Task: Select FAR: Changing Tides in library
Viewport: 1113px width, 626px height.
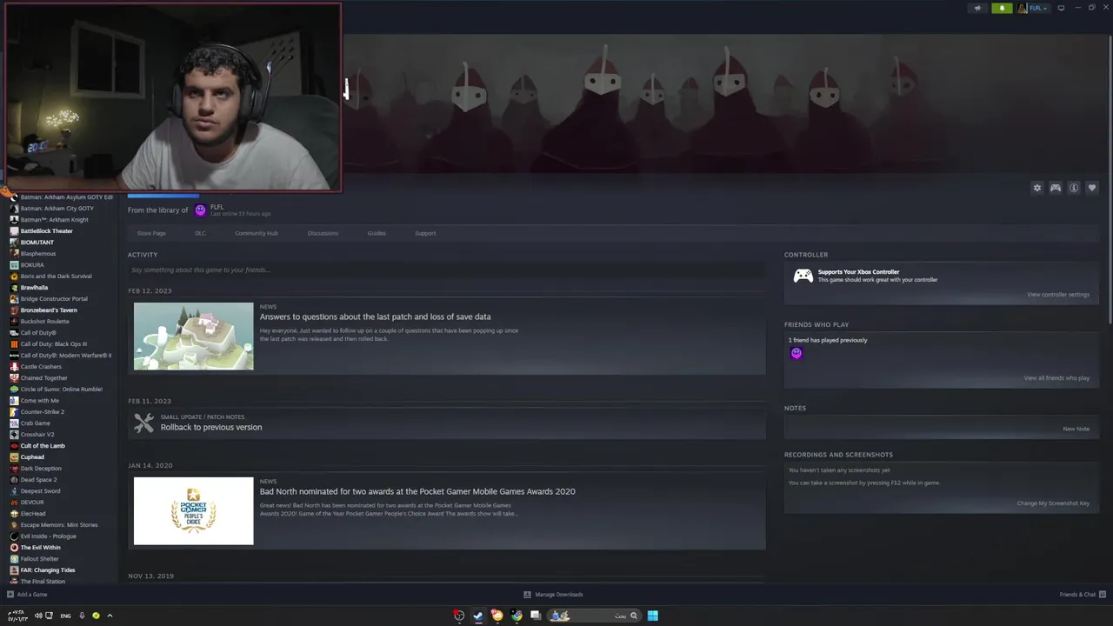Action: click(x=48, y=570)
